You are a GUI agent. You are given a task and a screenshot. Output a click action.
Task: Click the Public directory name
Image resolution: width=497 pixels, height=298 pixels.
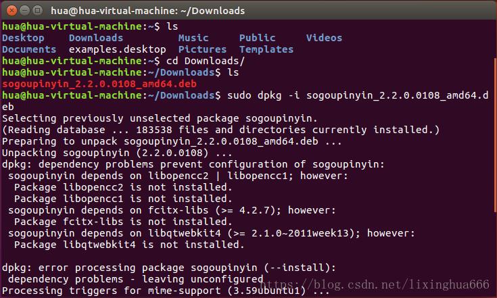point(258,38)
